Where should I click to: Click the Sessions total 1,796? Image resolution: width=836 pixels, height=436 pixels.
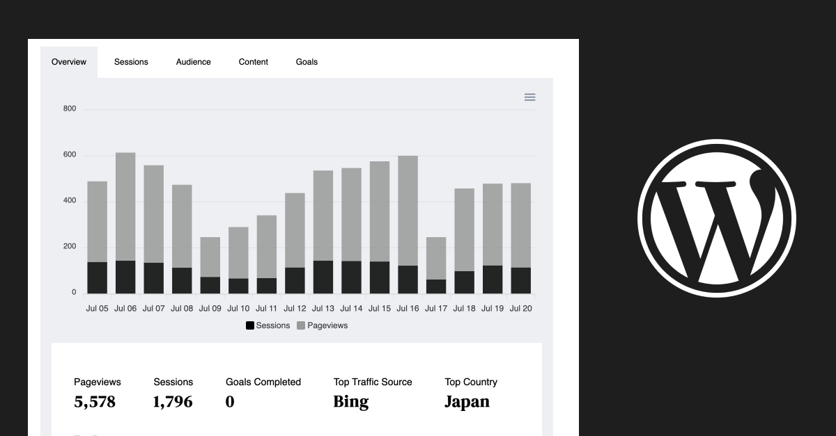click(173, 402)
